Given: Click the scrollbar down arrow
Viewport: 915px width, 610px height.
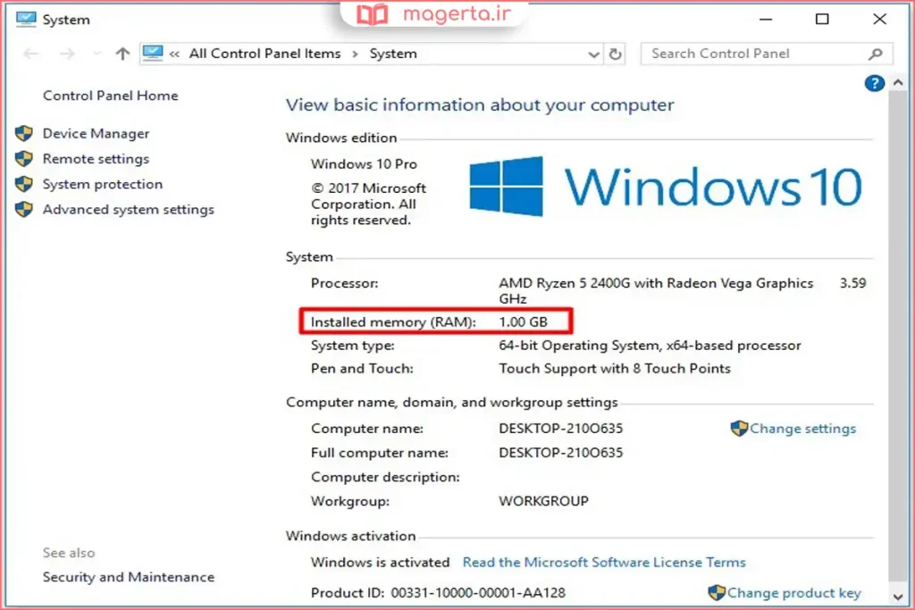Looking at the screenshot, I should [898, 595].
